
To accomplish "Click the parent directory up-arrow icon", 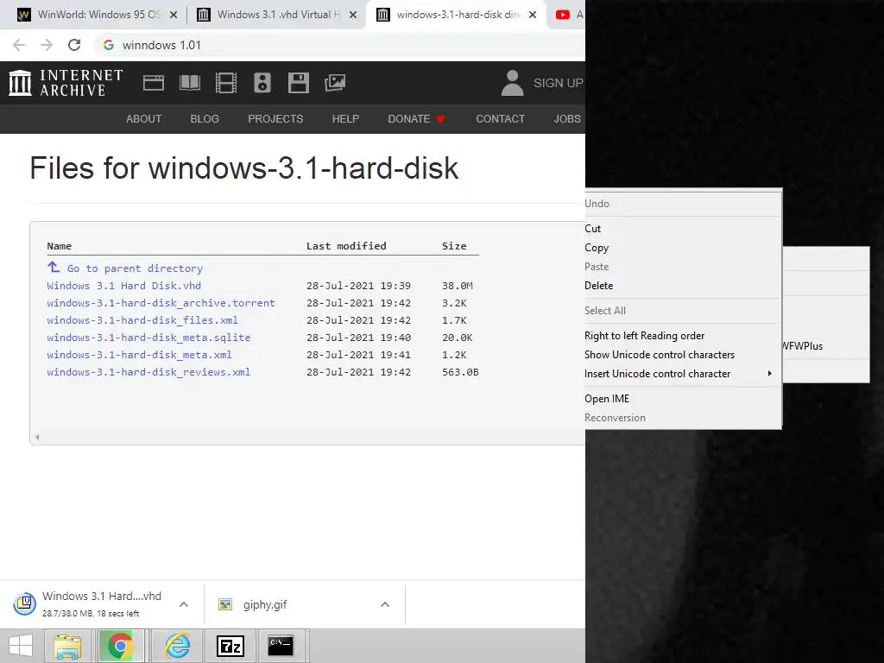I will (x=54, y=268).
